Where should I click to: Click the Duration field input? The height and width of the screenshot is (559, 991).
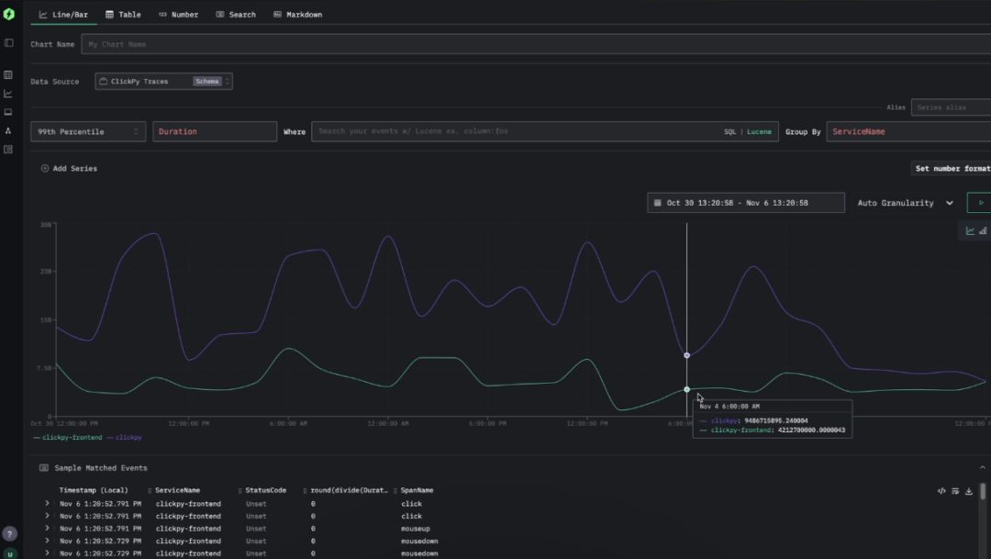[214, 131]
